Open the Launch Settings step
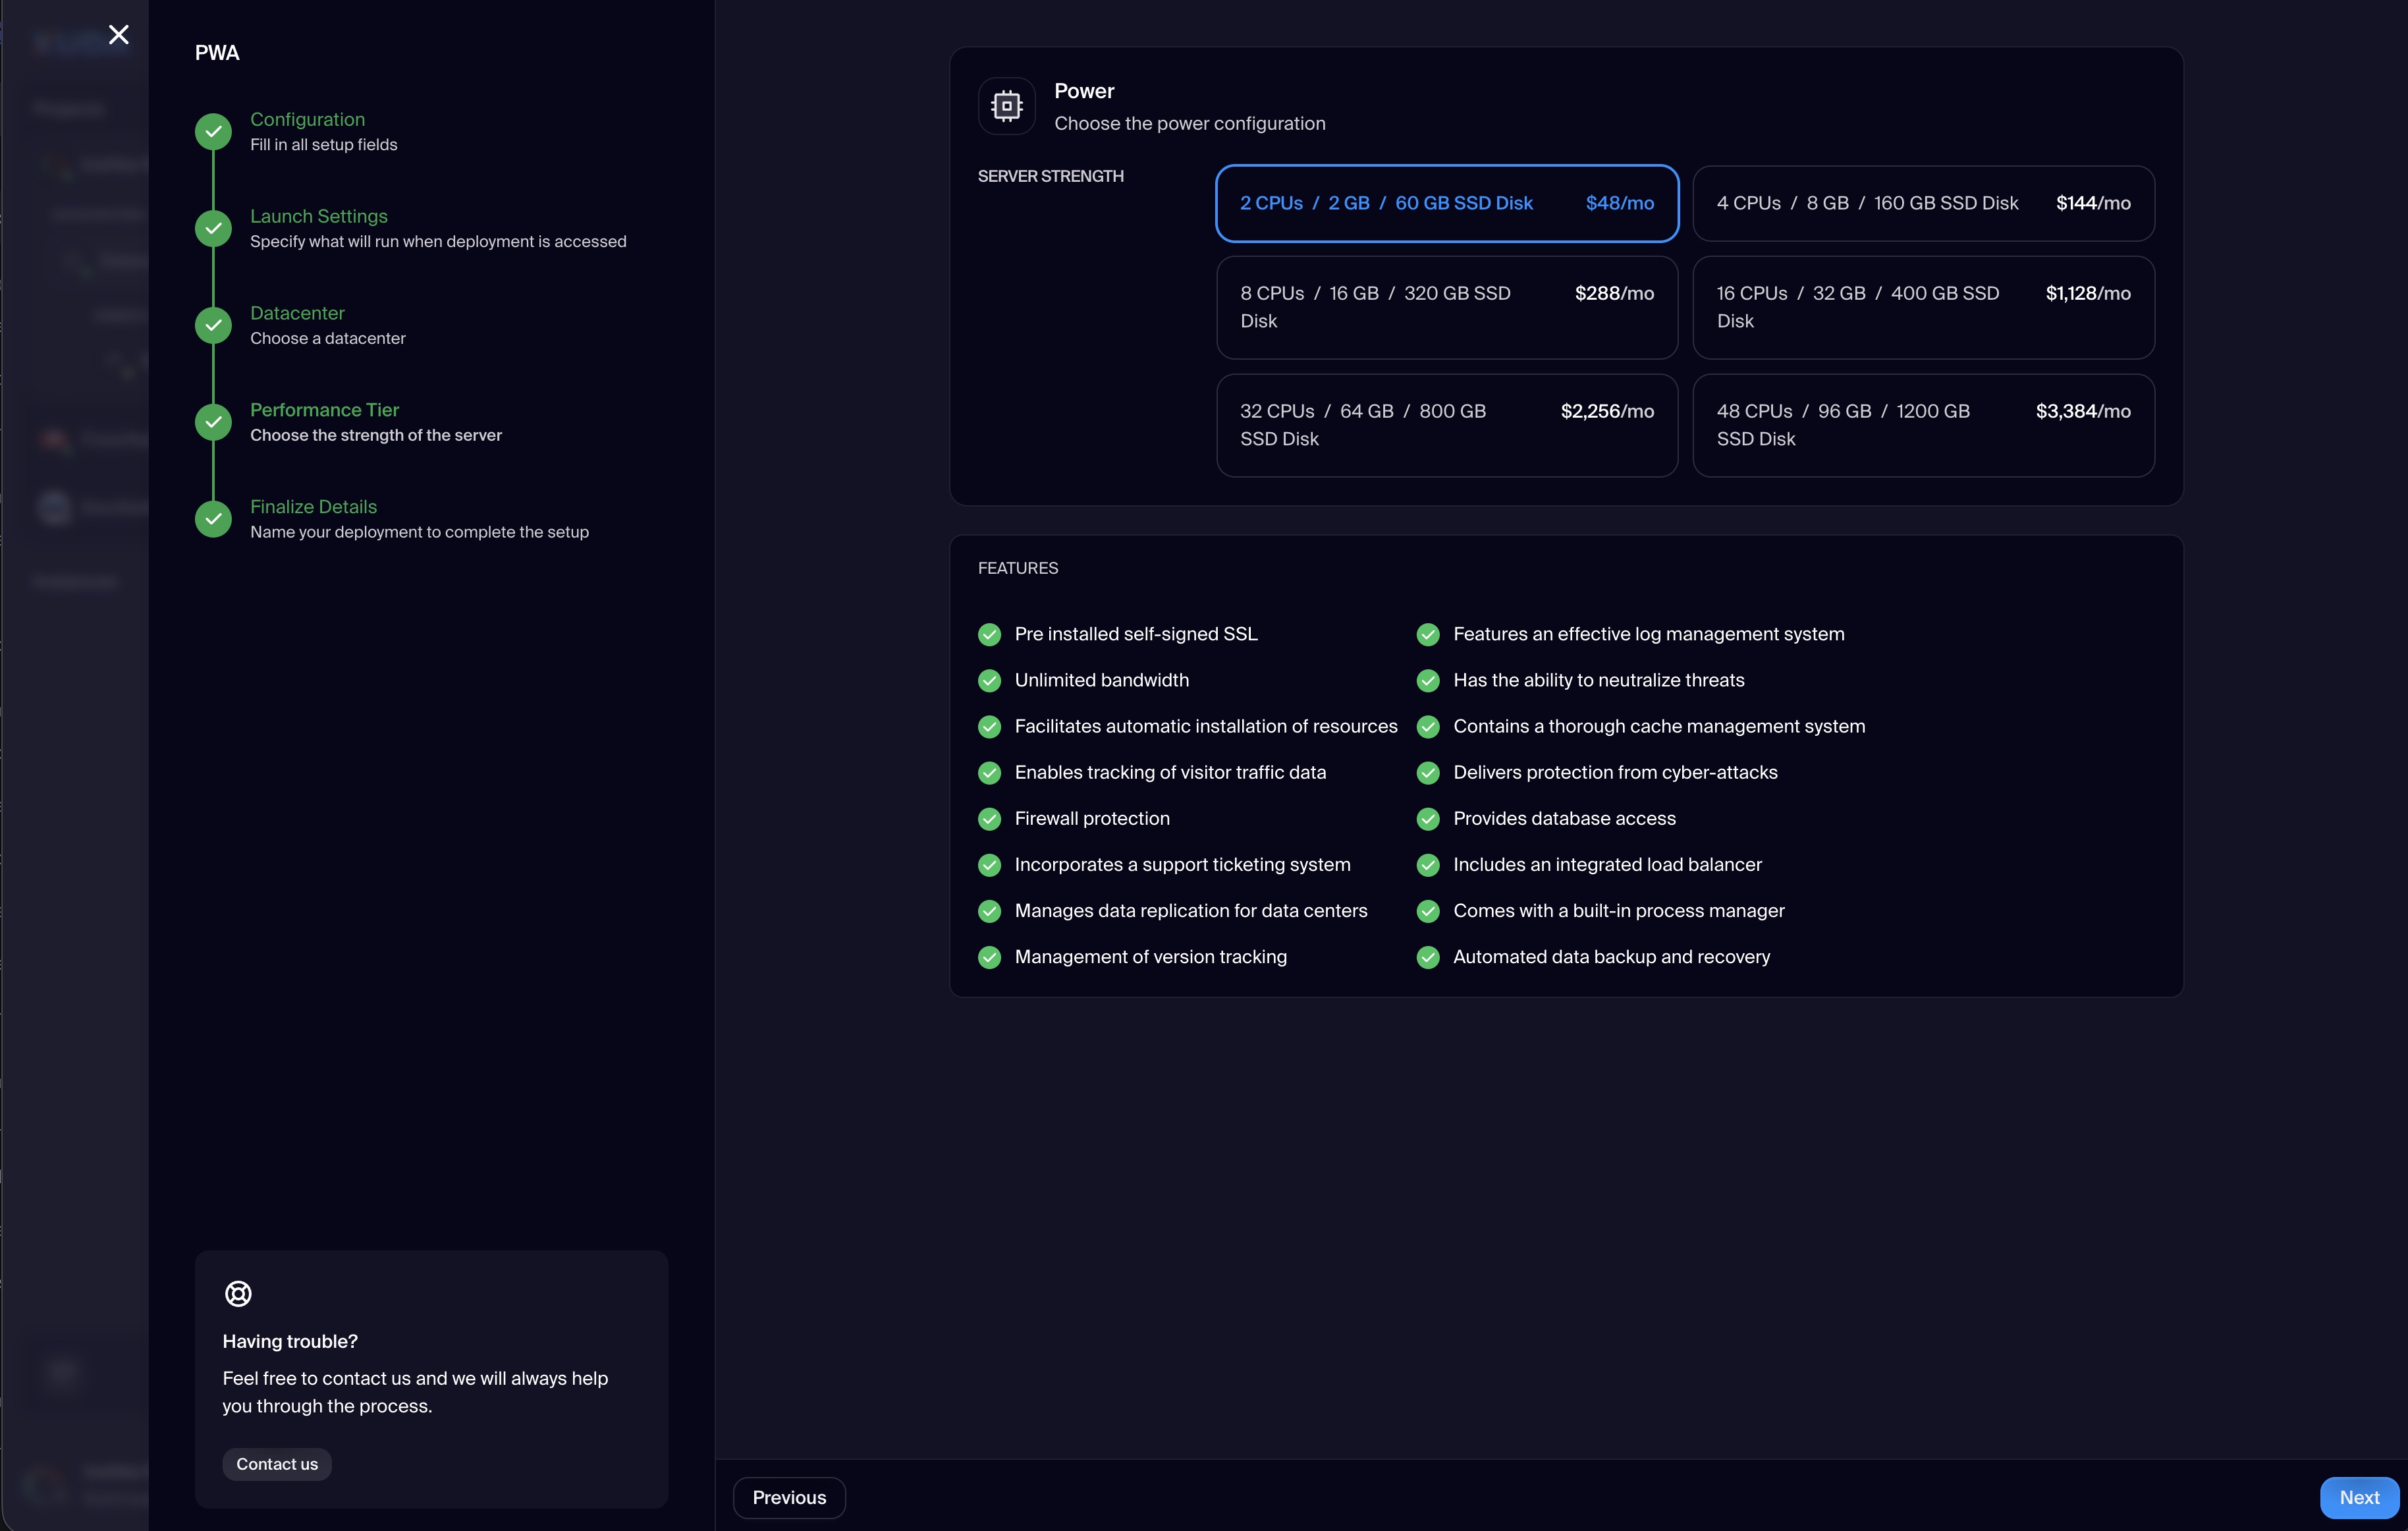The image size is (2408, 1531). tap(318, 216)
